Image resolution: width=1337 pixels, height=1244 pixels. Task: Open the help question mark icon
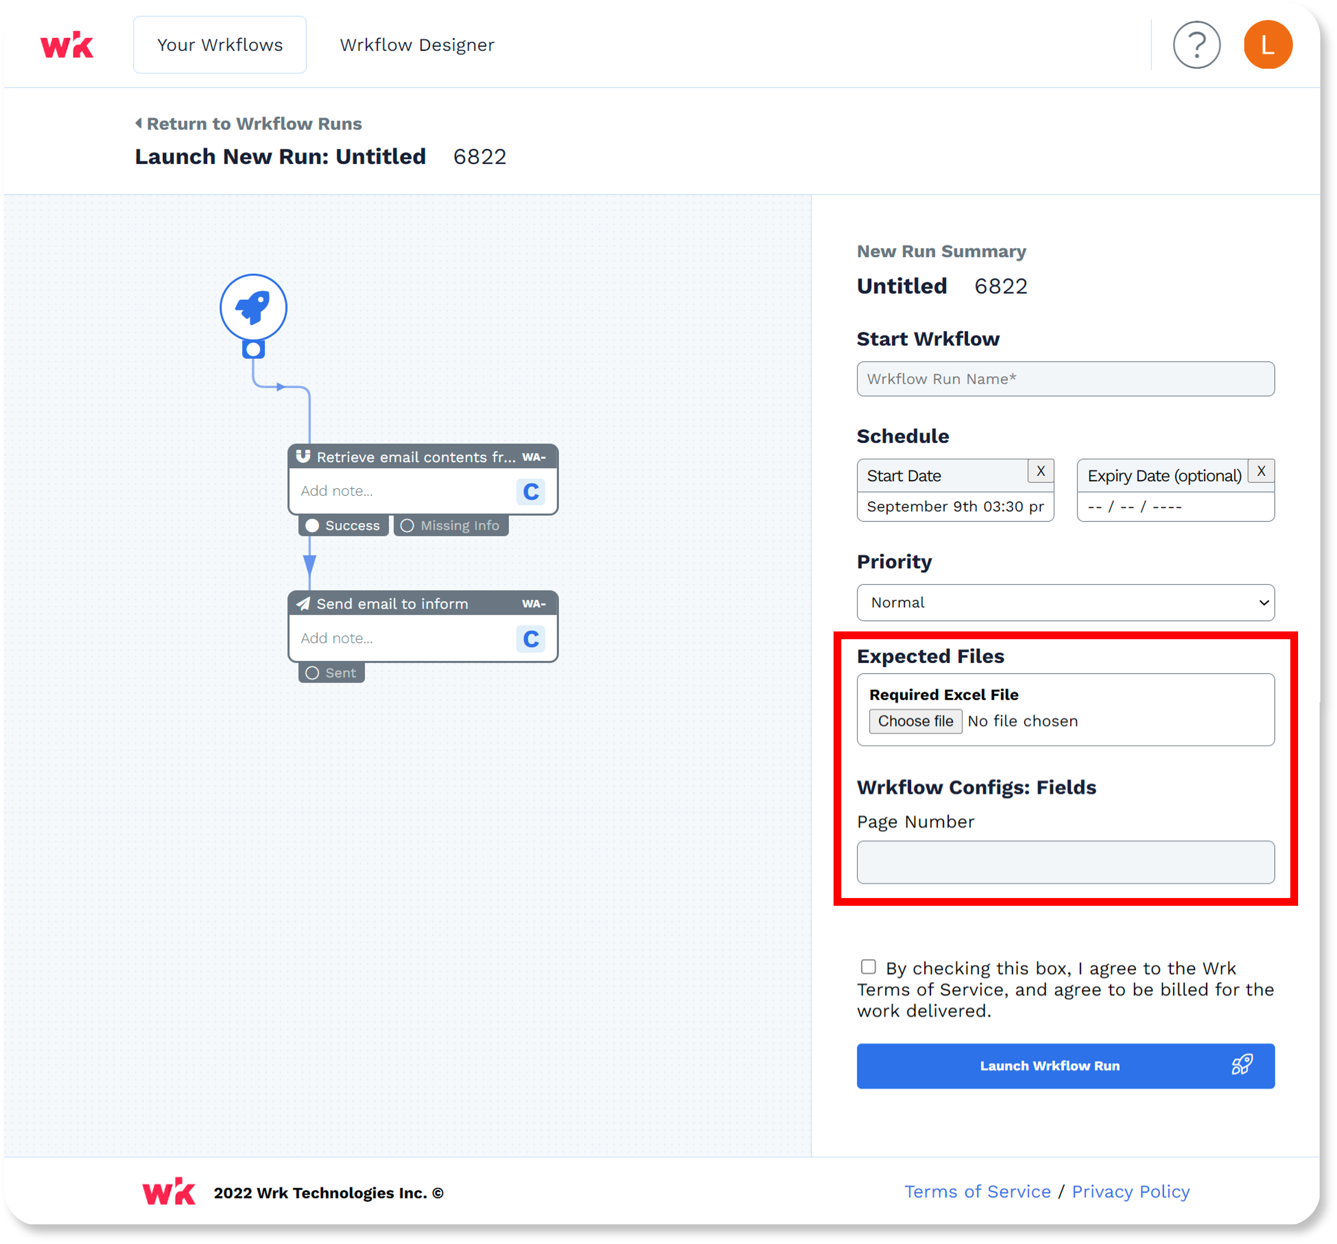[x=1196, y=44]
